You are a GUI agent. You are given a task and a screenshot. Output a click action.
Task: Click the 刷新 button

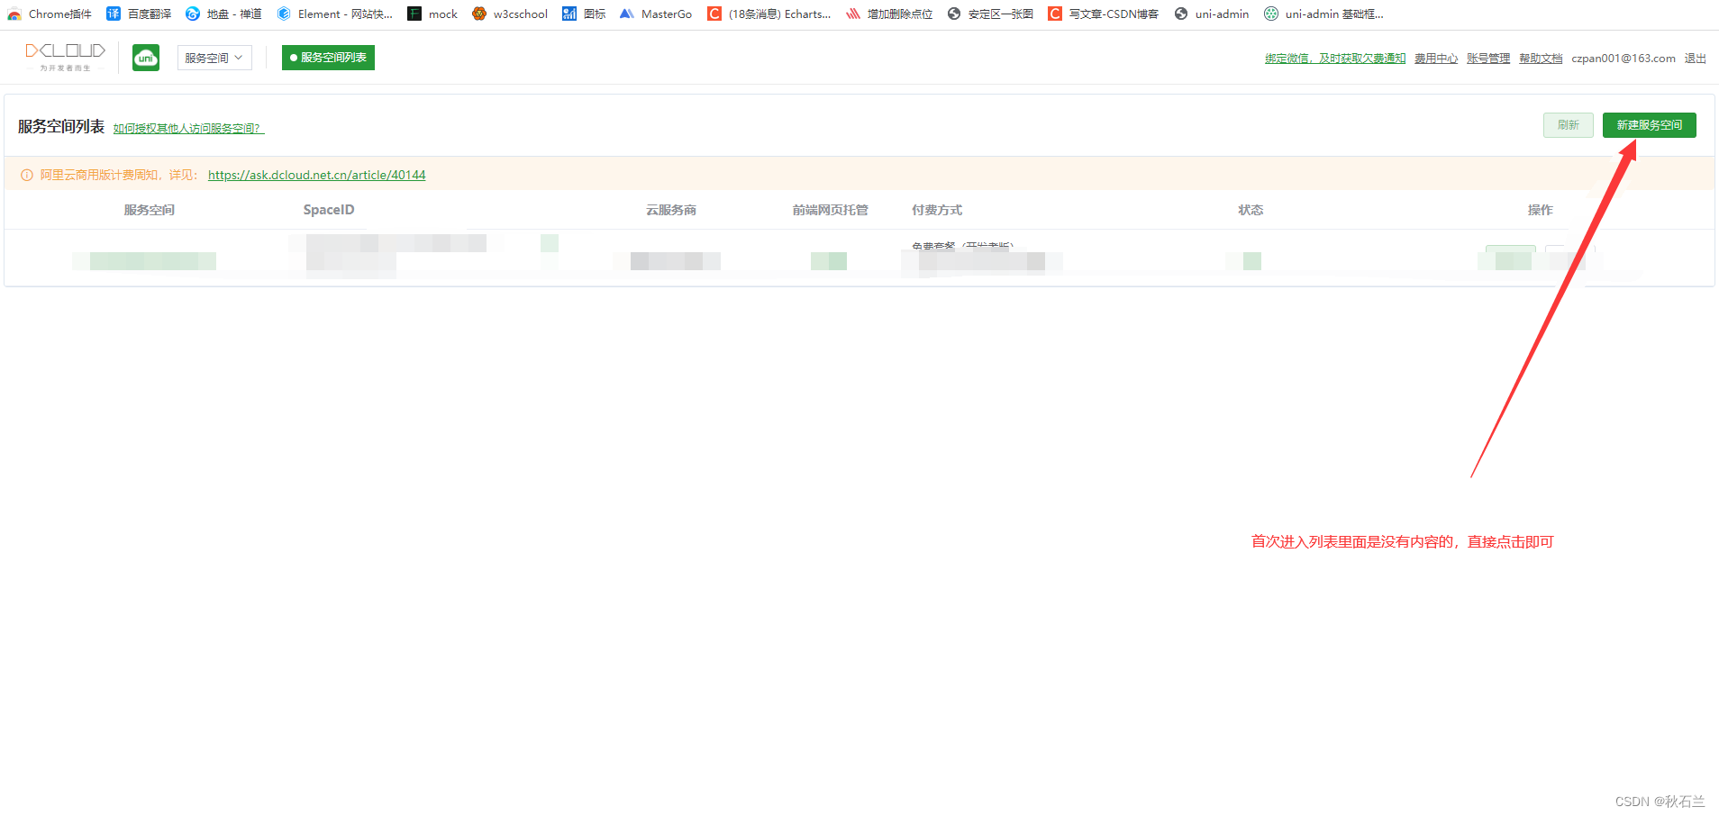[x=1568, y=125]
